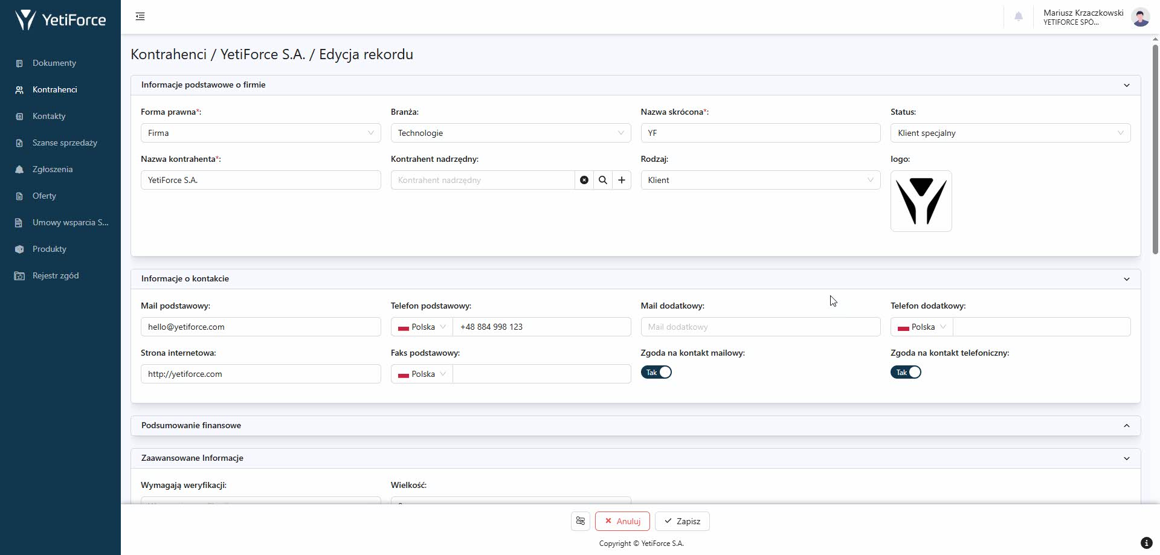This screenshot has width=1160, height=555.
Task: Toggle Zgoda na kontakt mailowy switch
Action: pyautogui.click(x=656, y=373)
